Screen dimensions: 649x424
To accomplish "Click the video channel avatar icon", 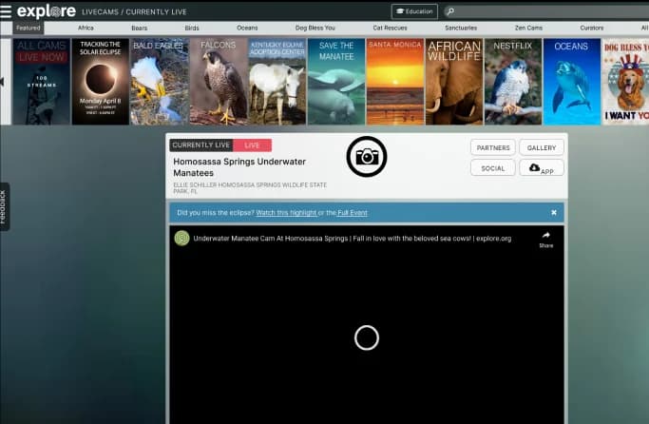I will tap(181, 239).
